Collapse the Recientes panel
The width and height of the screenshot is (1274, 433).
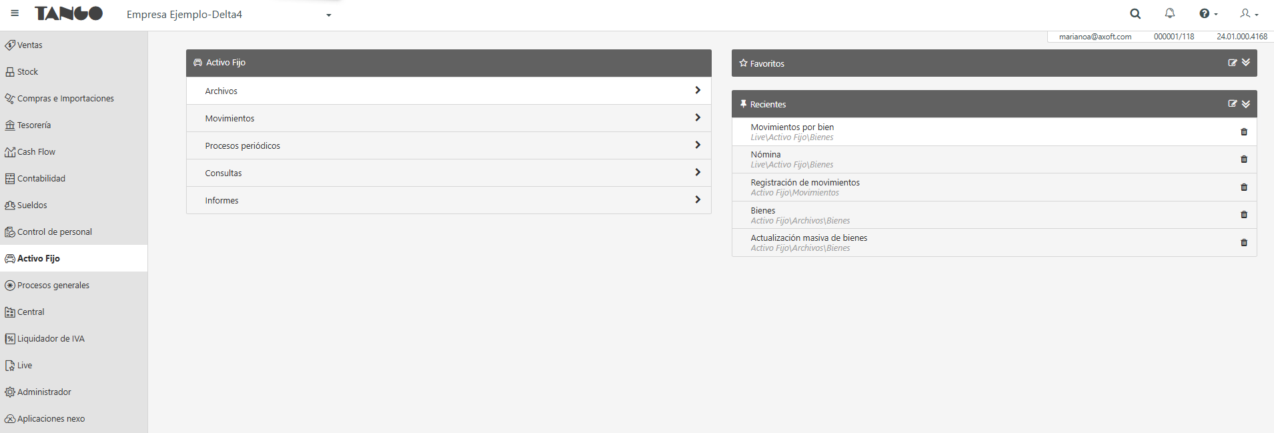(1246, 103)
